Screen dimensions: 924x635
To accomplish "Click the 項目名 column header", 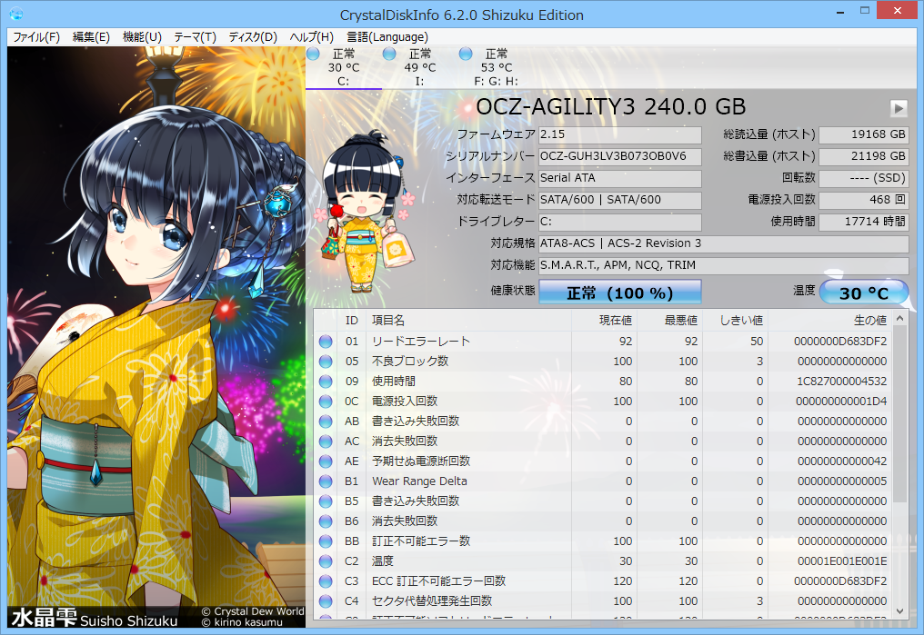I will click(x=468, y=321).
